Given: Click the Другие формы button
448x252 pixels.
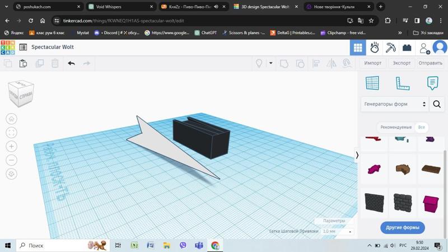Looking at the screenshot, I should click(403, 227).
